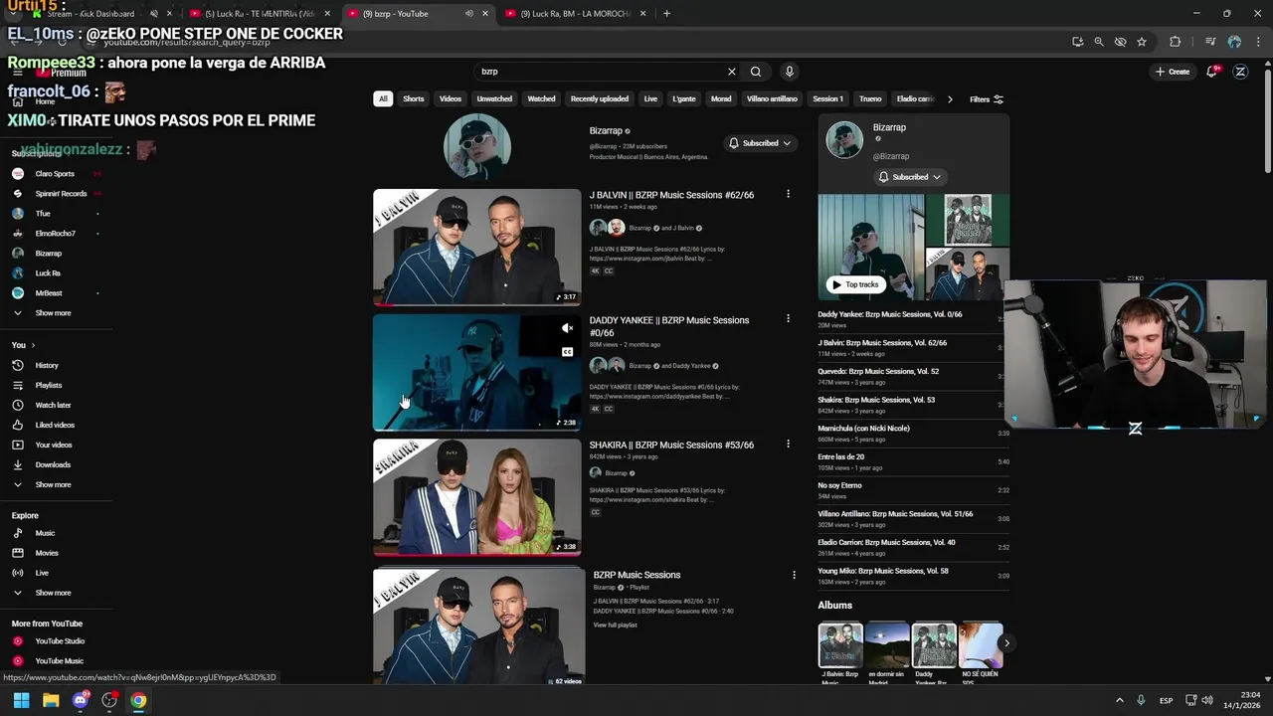
Task: Open Watch later in sidebar
Action: coord(53,405)
